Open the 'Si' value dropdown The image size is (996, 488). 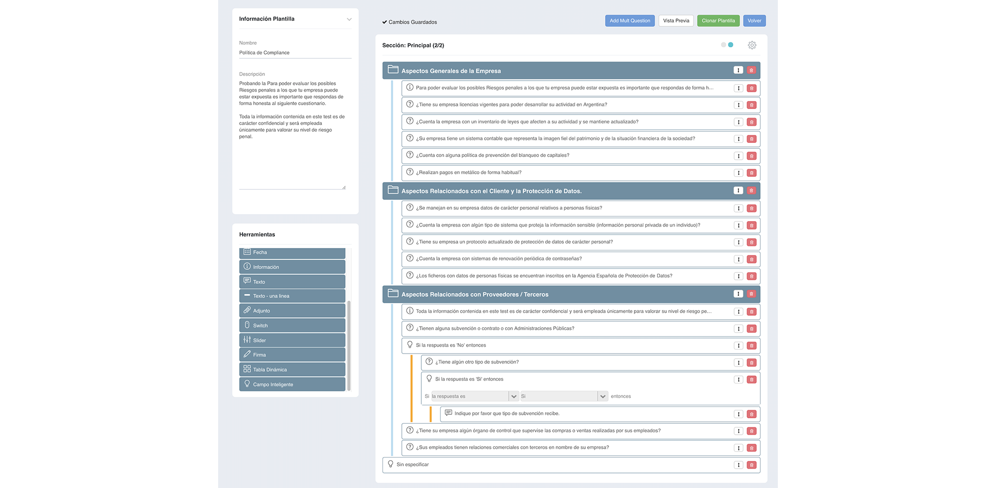coord(564,396)
